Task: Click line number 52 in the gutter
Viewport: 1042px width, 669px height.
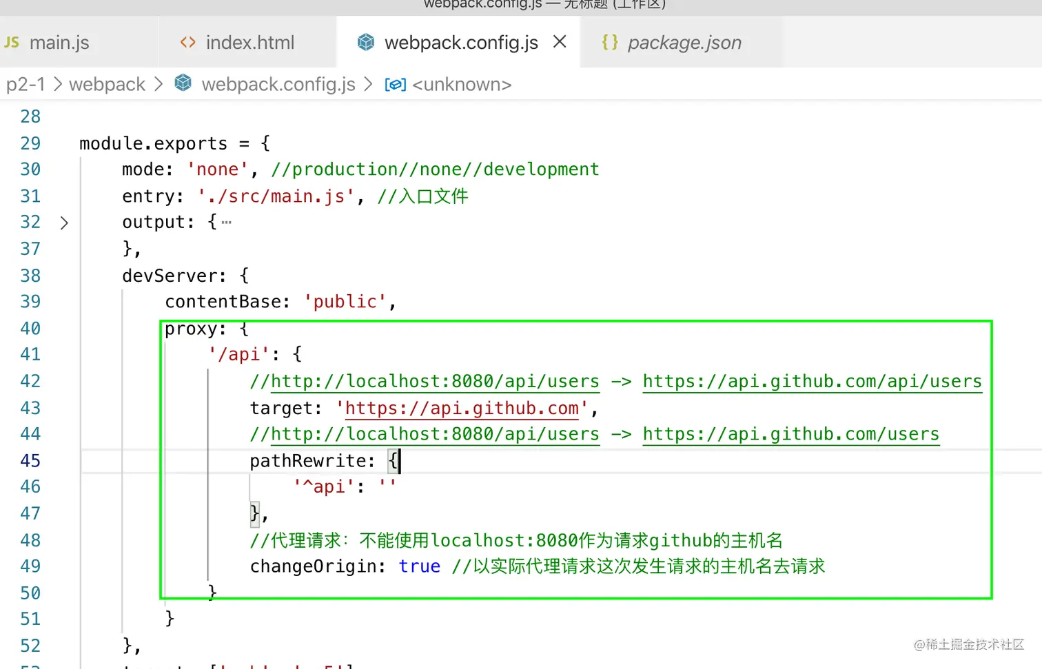Action: (30, 646)
